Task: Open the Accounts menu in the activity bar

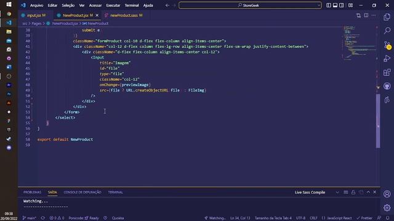Action: (387, 194)
